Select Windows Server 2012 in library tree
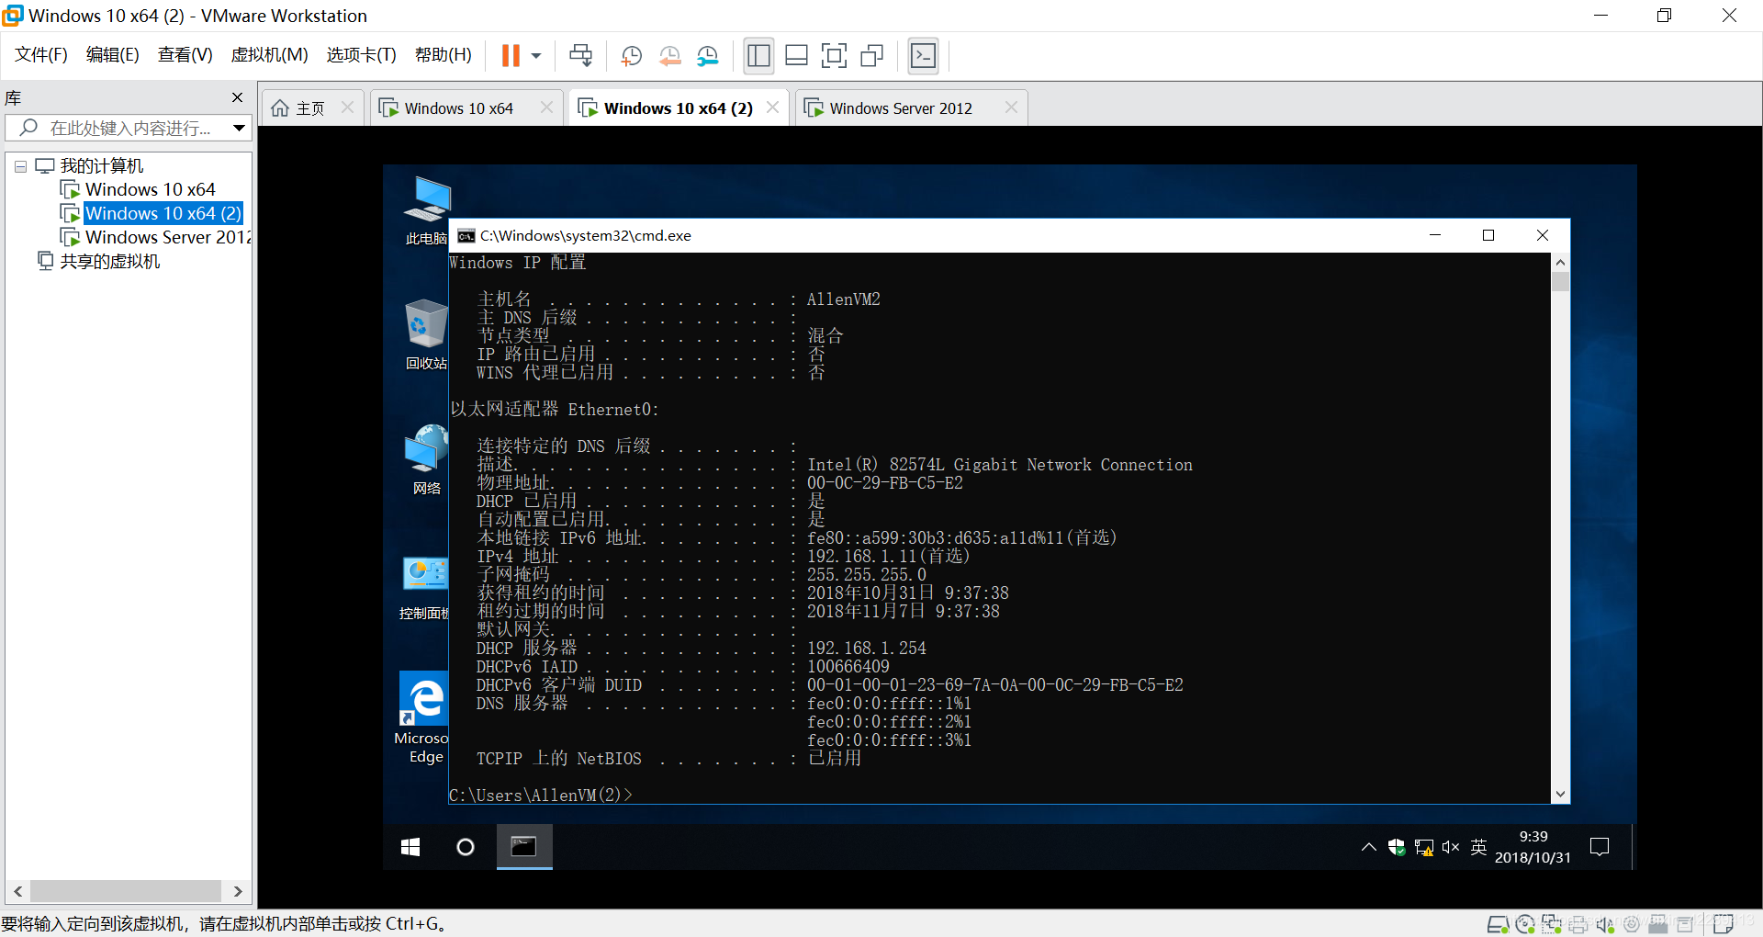1763x937 pixels. point(167,237)
